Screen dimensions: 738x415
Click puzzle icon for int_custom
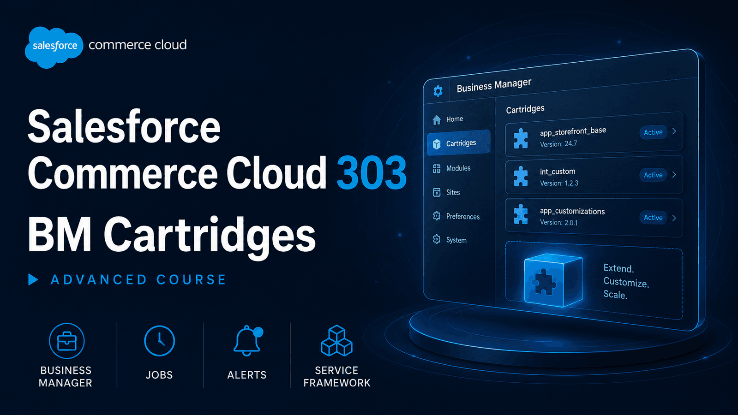pyautogui.click(x=521, y=176)
